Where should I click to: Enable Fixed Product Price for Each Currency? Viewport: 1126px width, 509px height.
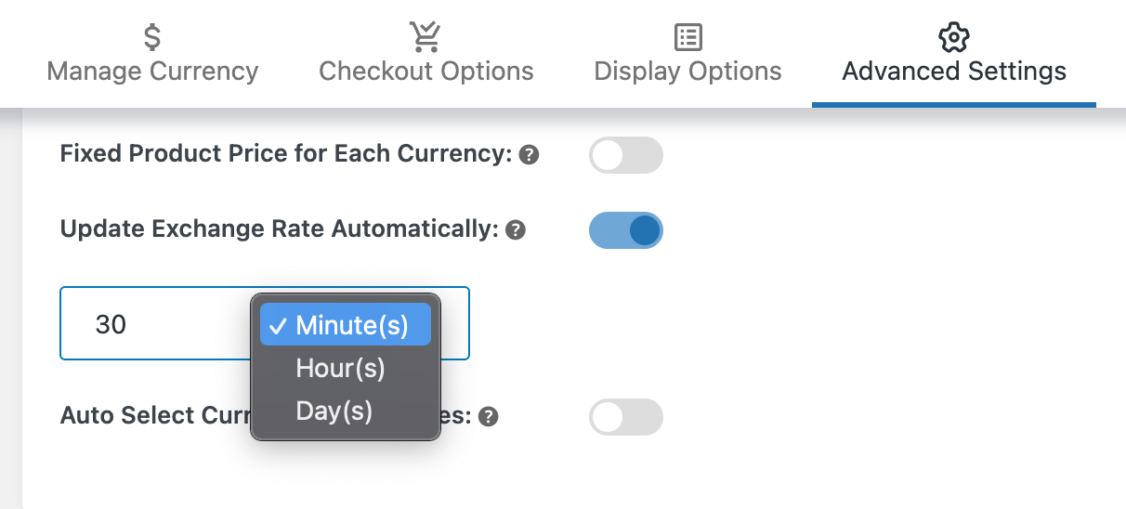click(x=625, y=155)
